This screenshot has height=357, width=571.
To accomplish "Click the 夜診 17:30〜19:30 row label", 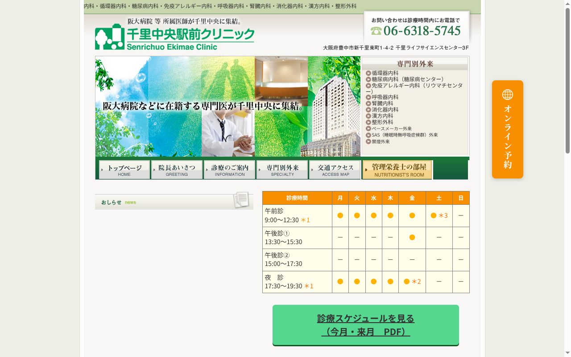I will [297, 282].
